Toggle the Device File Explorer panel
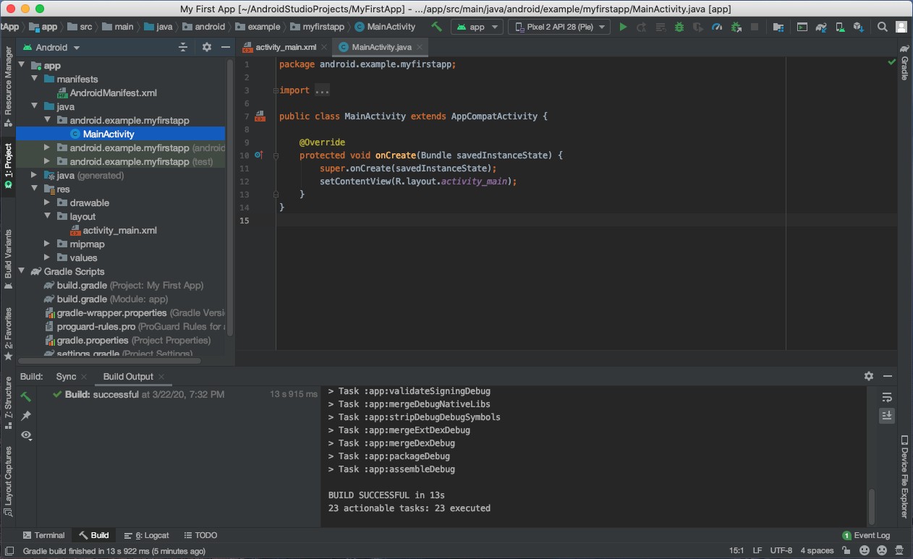 pos(904,477)
